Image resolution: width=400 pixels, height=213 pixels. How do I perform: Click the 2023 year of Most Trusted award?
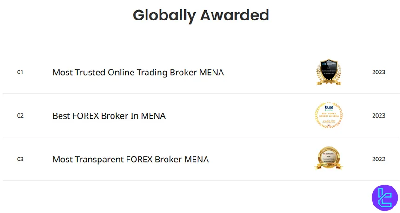tap(379, 73)
